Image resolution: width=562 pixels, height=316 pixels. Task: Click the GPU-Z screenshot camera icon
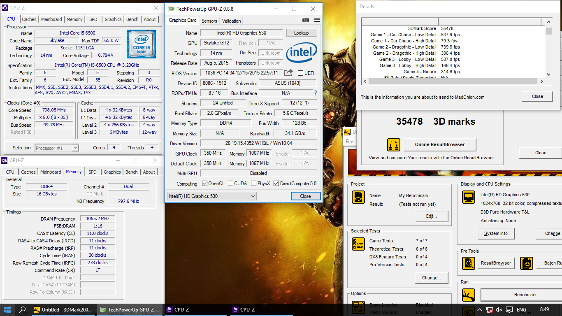(x=306, y=20)
